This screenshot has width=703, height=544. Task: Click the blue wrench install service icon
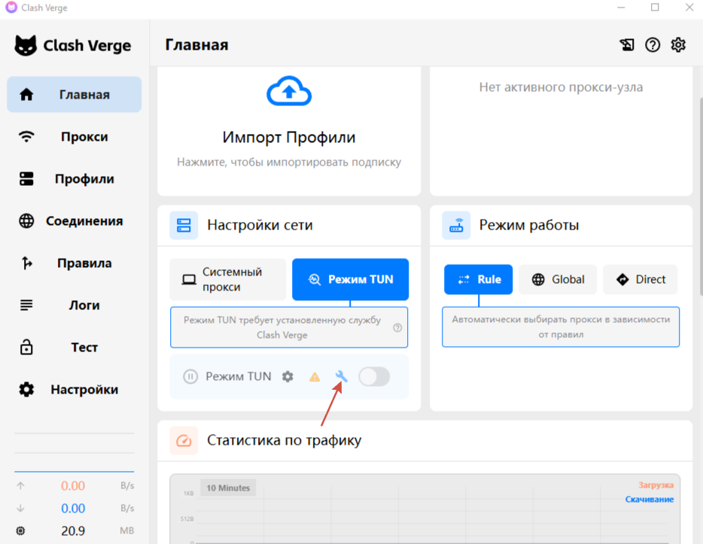[341, 376]
